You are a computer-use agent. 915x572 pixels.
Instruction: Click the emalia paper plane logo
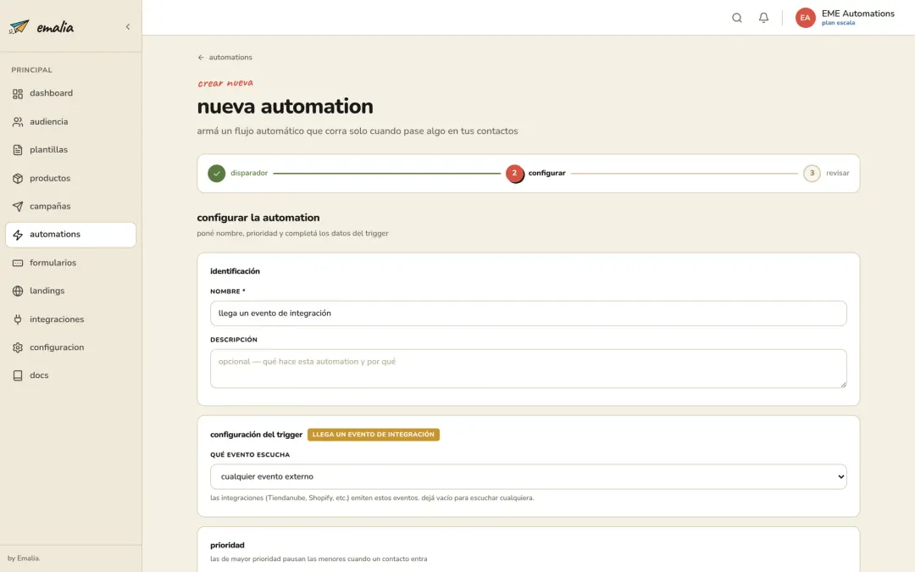pos(19,27)
